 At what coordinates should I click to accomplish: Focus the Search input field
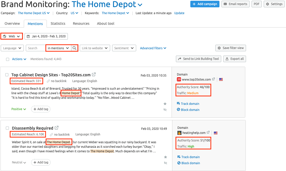pyautogui.click(x=36, y=48)
